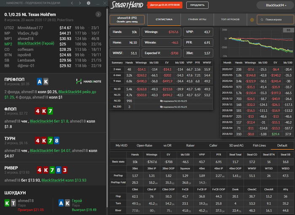Open the Топ игроков tab

tap(230, 19)
